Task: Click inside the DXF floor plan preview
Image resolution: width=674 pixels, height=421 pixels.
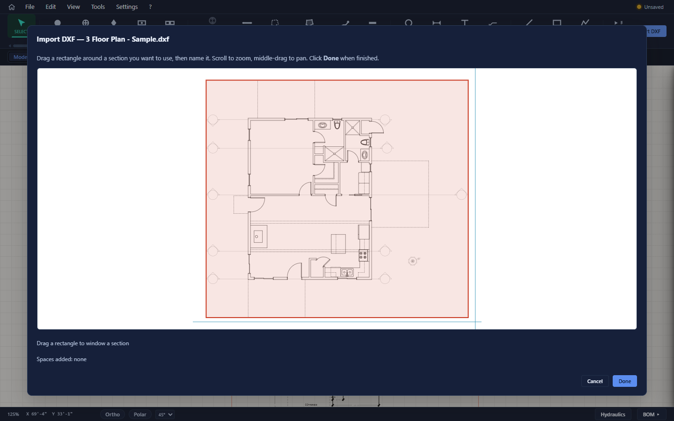Action: pos(337,199)
